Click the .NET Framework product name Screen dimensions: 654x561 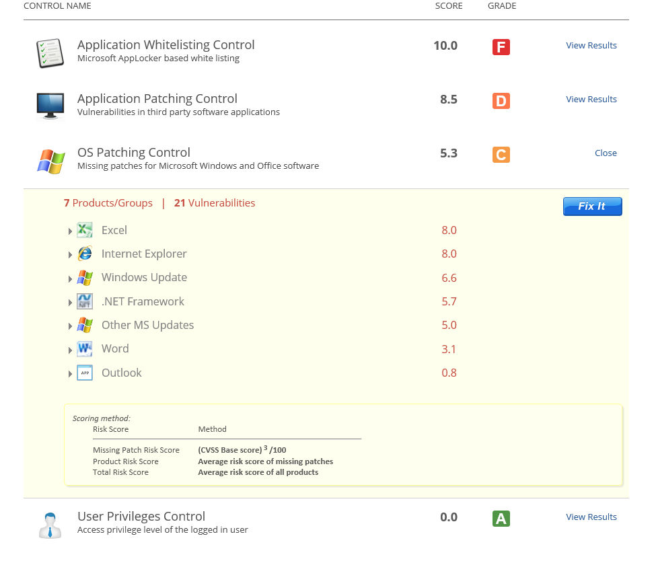[143, 301]
